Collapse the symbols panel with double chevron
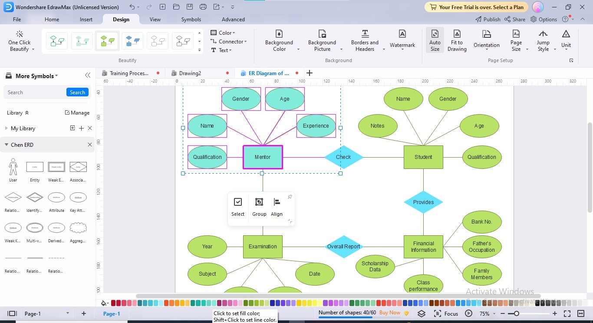The width and height of the screenshot is (593, 323). [x=88, y=76]
